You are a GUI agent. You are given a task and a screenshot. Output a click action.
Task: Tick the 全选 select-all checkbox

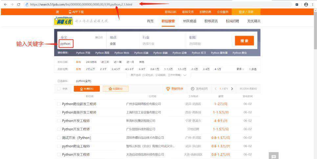coord(59,89)
